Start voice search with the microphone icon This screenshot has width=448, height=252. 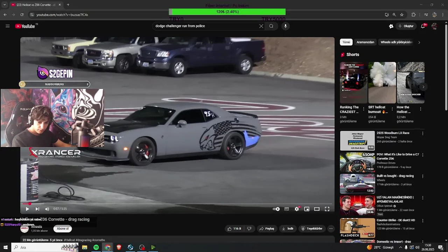click(286, 26)
